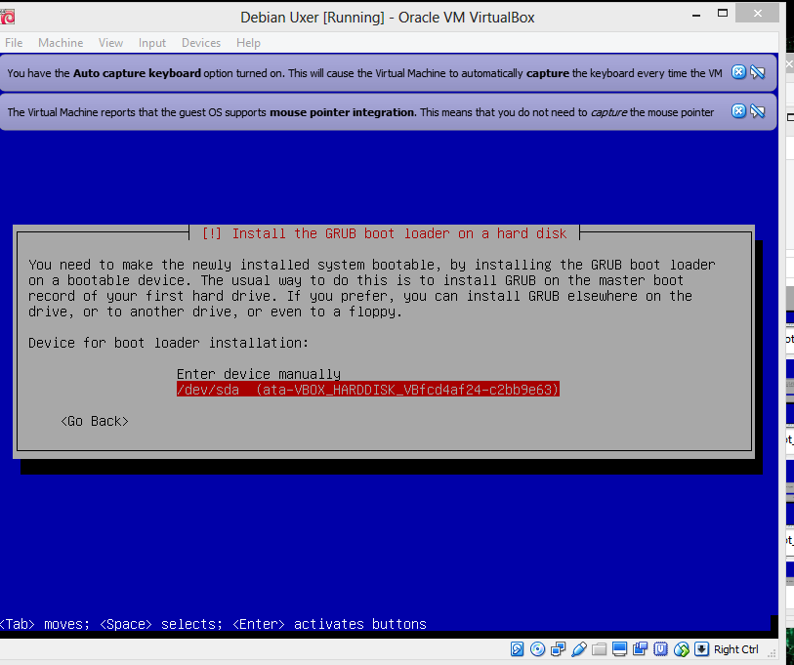794x665 pixels.
Task: Open the View menu
Action: click(111, 43)
